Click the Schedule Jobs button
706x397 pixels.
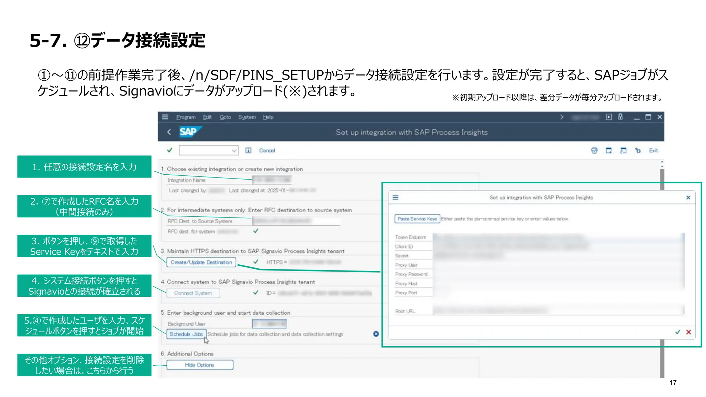coord(186,334)
